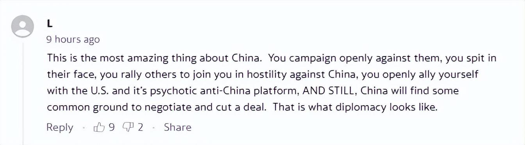The height and width of the screenshot is (145, 525).
Task: Reply to L's comment
Action: click(60, 127)
